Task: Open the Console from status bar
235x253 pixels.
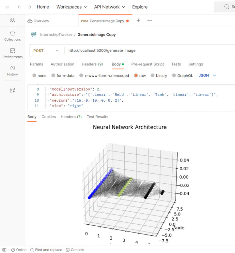Action: pos(75,250)
